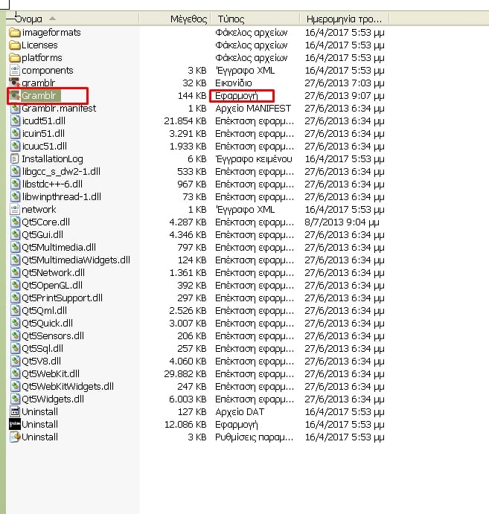This screenshot has width=489, height=514.
Task: Select the InstallationLog text file icon
Action: click(x=15, y=159)
